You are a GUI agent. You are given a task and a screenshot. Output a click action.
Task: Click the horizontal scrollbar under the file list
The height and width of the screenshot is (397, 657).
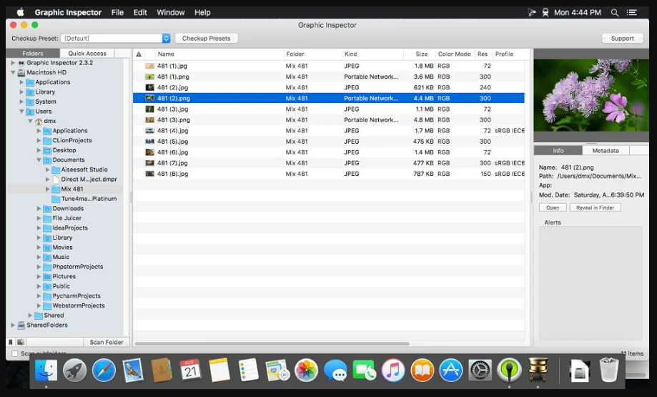tap(272, 344)
